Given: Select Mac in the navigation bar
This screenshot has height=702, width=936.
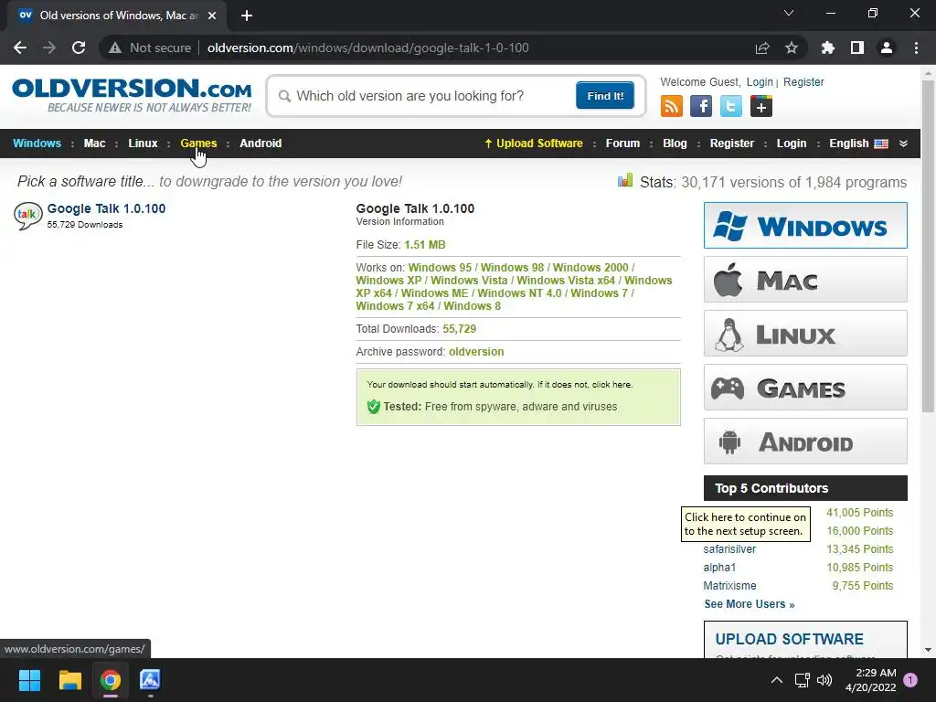Looking at the screenshot, I should [x=94, y=144].
